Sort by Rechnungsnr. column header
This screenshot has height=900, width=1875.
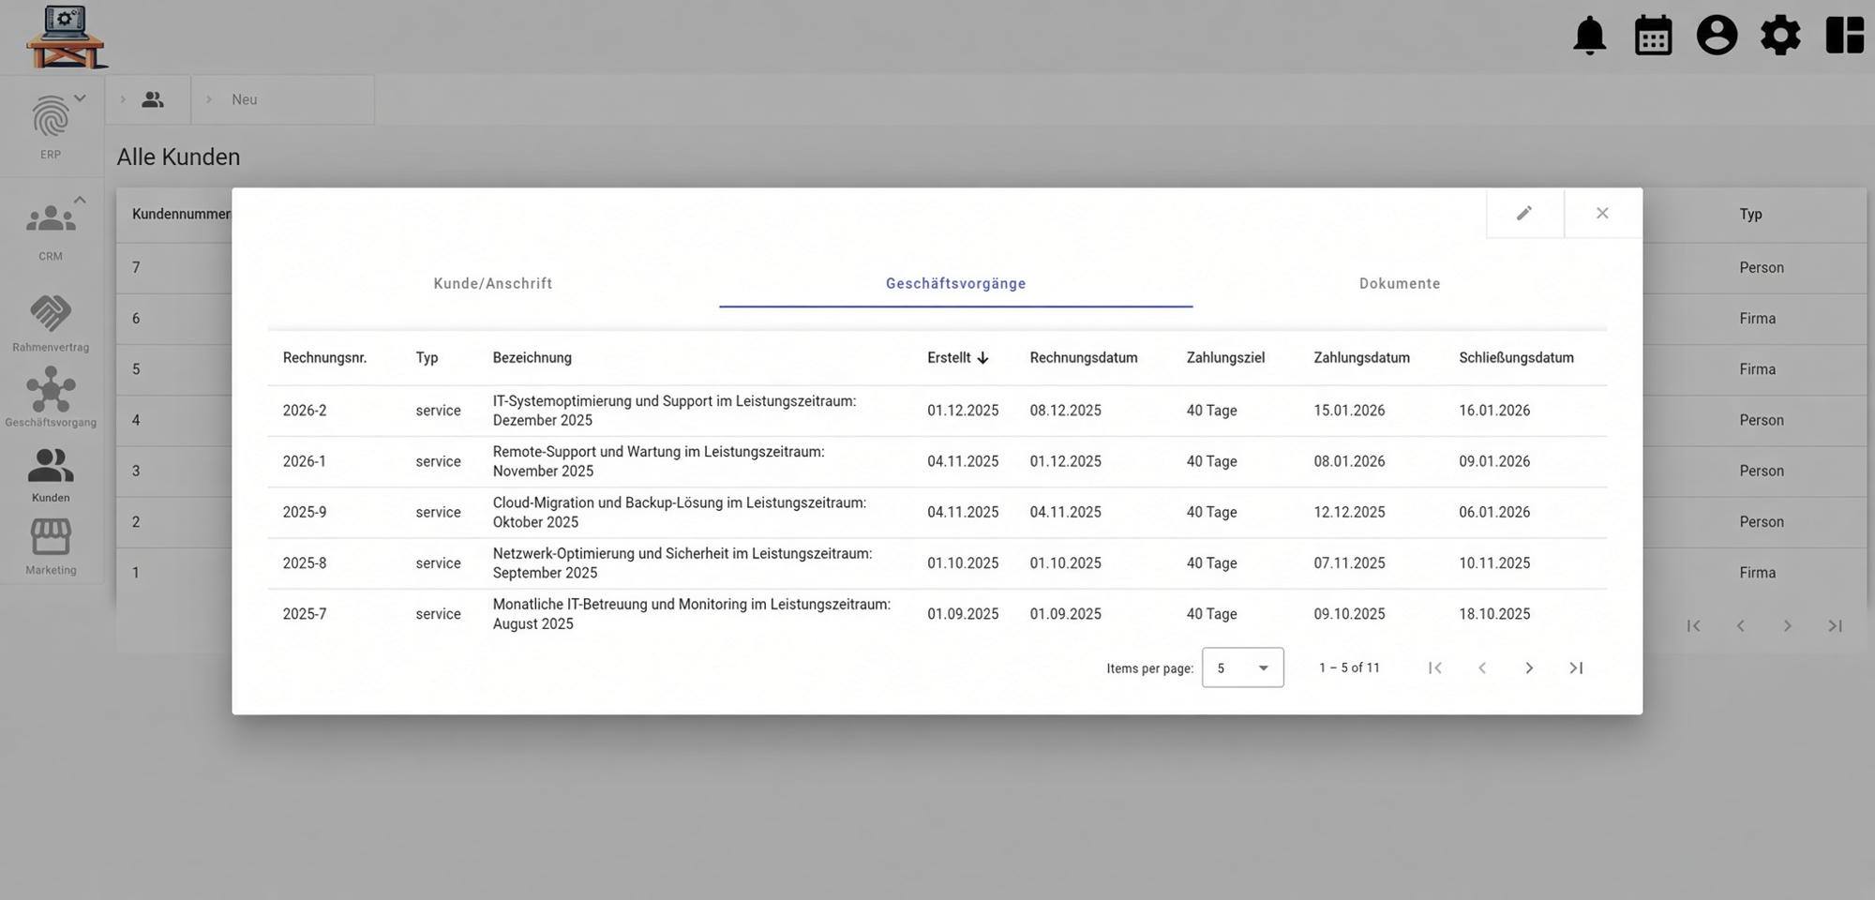324,357
